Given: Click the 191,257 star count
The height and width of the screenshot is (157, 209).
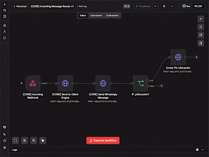Looking at the screenshot, I should (198, 6).
